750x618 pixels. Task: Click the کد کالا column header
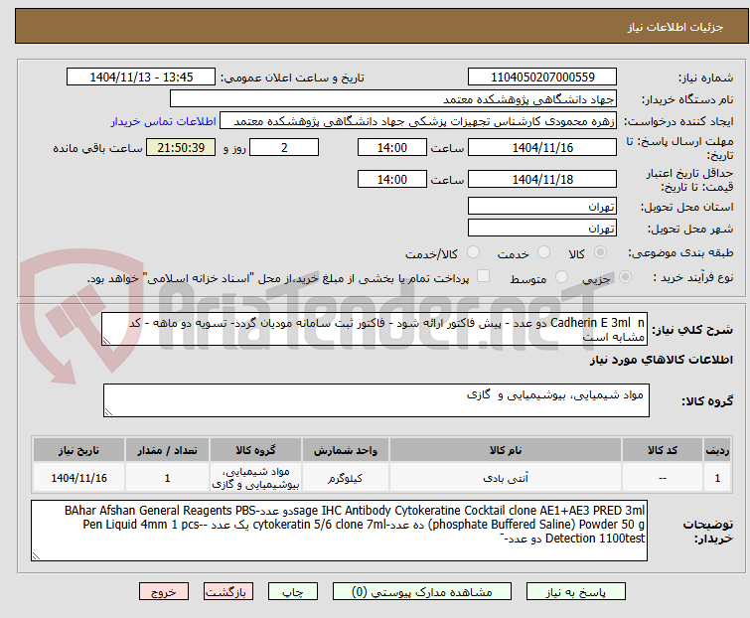click(x=662, y=450)
